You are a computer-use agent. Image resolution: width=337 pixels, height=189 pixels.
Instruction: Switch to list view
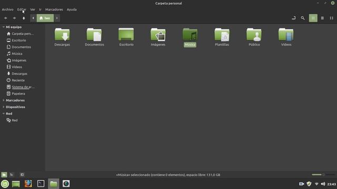click(322, 18)
